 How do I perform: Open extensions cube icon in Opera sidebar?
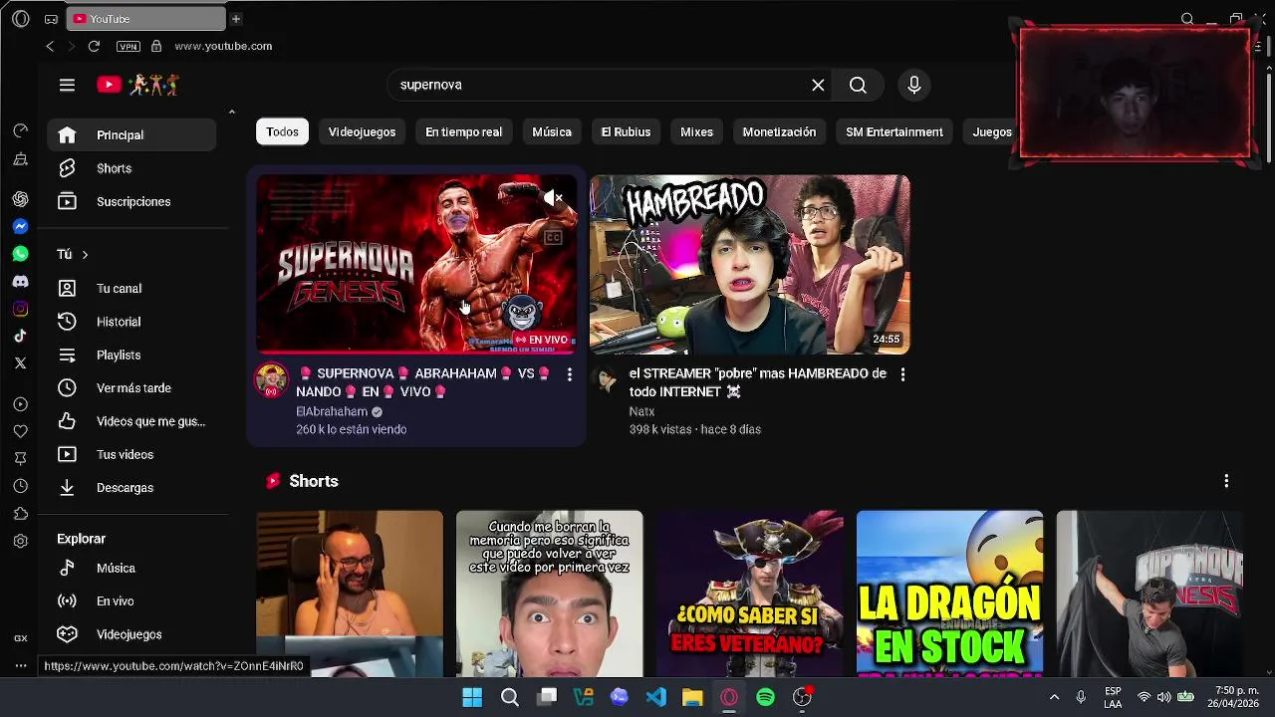click(x=20, y=514)
